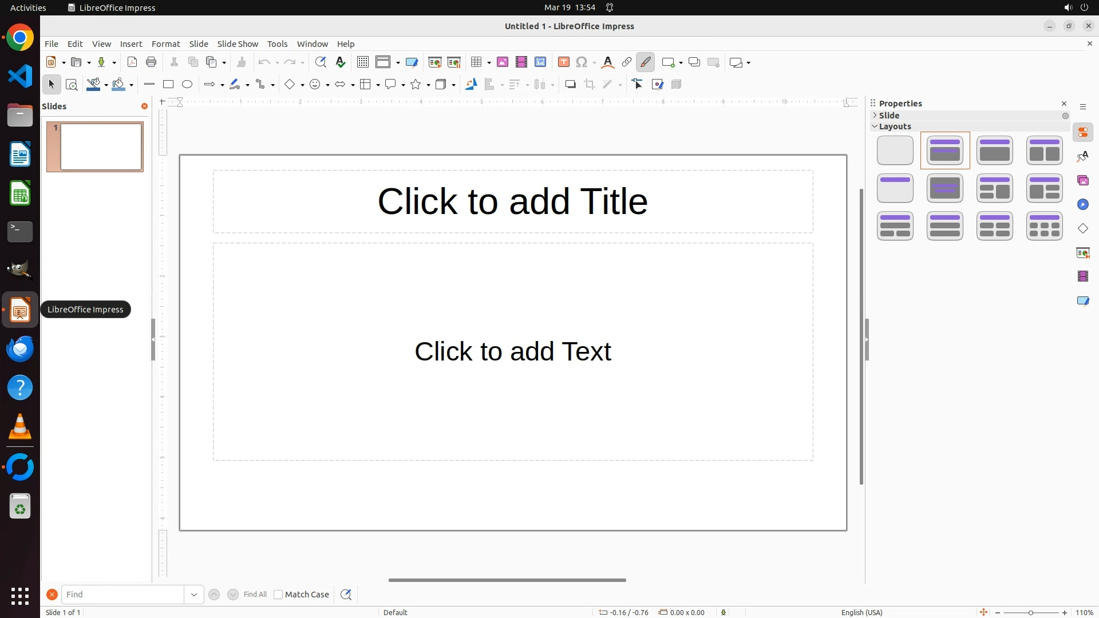This screenshot has width=1099, height=618.
Task: Click 'Click to add Title' placeholder
Action: (512, 201)
